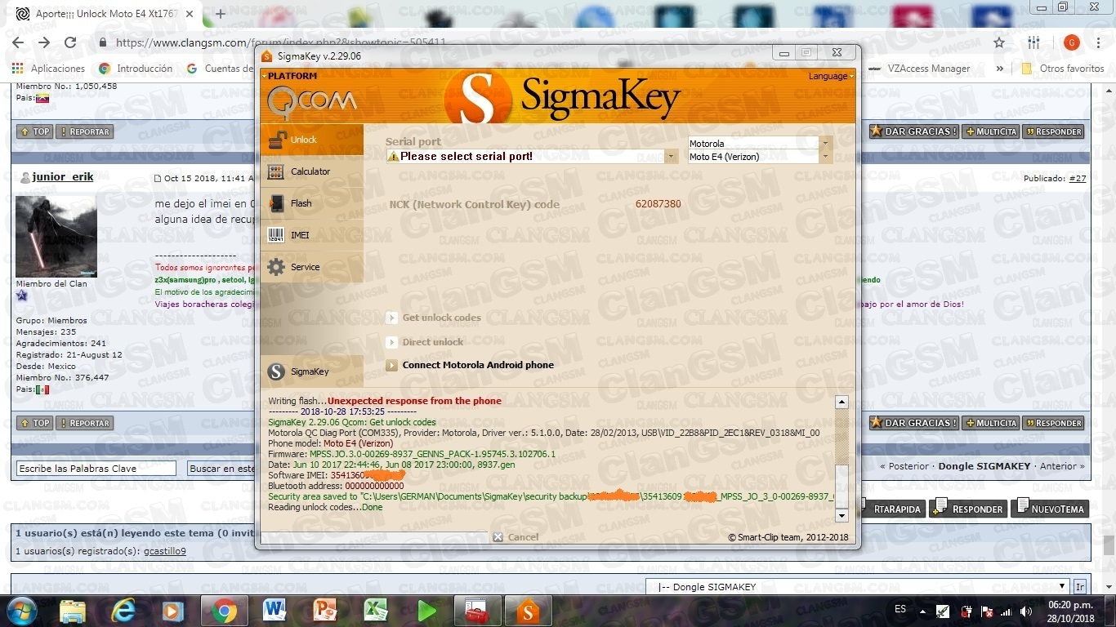Switch to SigmaKey in the taskbar
The image size is (1116, 627).
coord(528,611)
